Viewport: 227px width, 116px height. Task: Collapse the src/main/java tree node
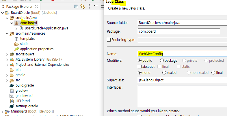click(x=7, y=18)
